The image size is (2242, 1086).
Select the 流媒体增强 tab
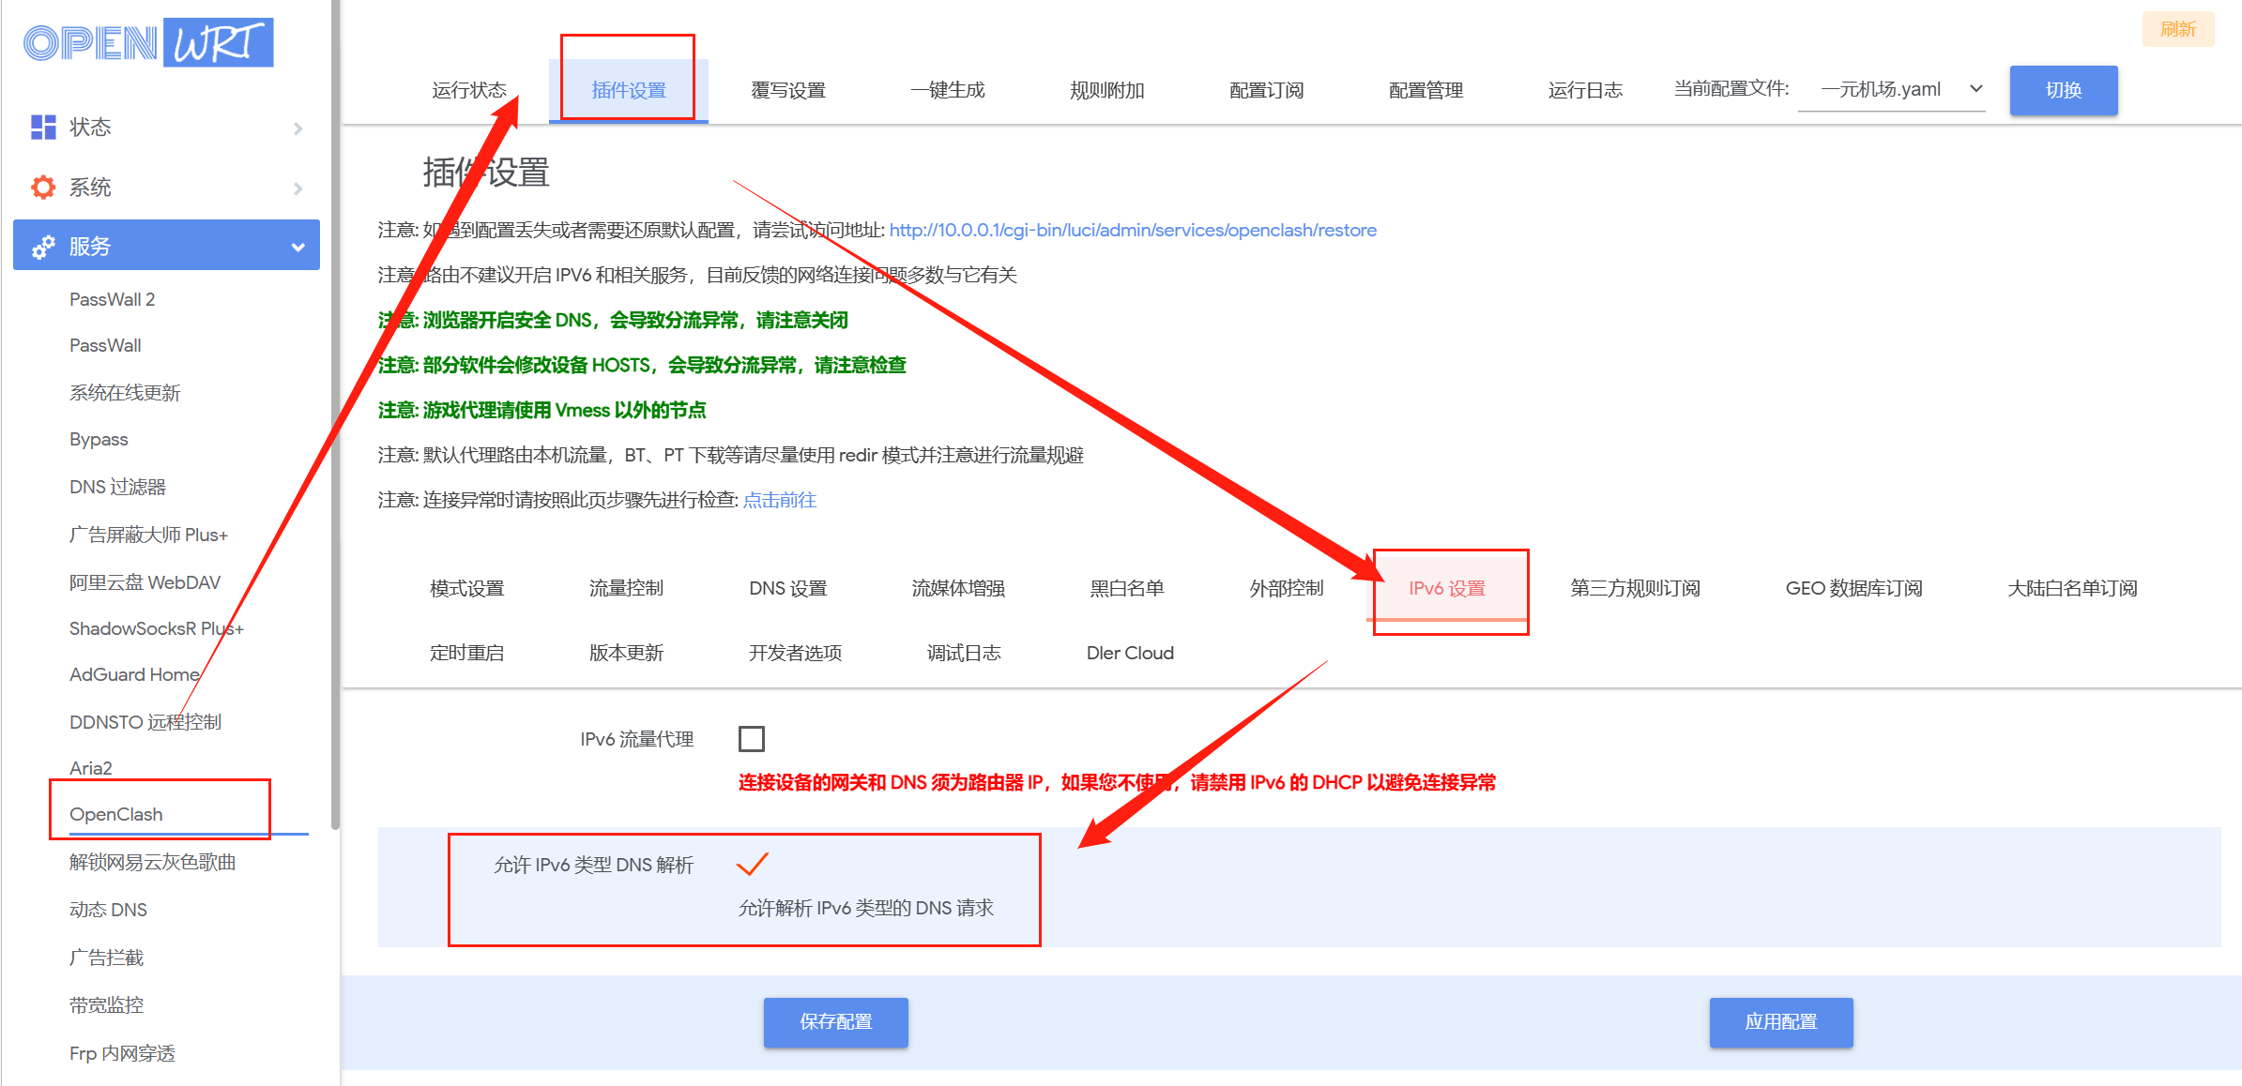coord(957,588)
